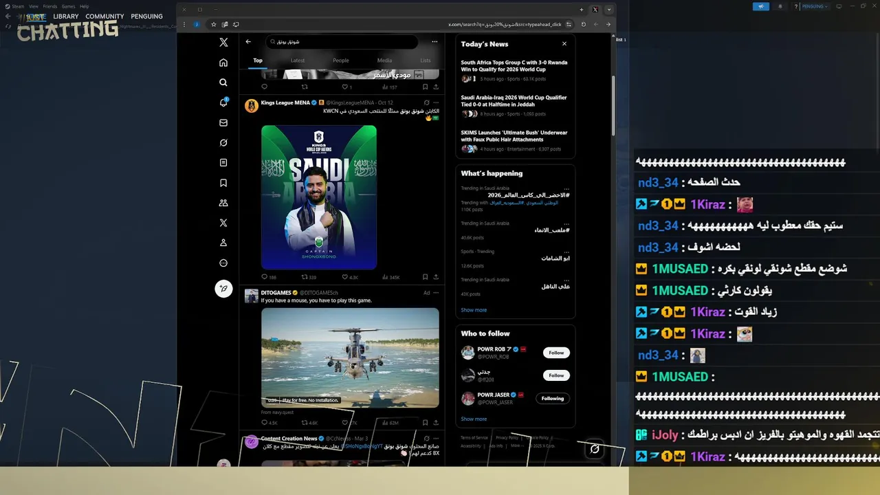Show more in What's happening
This screenshot has height=495, width=880.
click(474, 310)
